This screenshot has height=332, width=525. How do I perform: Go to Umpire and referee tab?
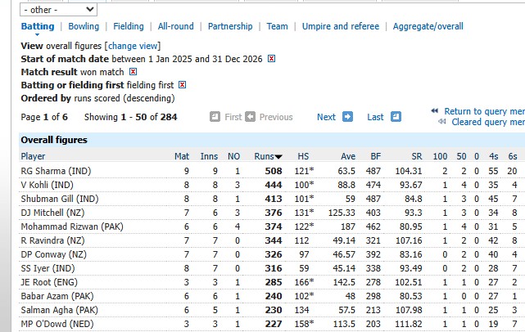(x=341, y=26)
